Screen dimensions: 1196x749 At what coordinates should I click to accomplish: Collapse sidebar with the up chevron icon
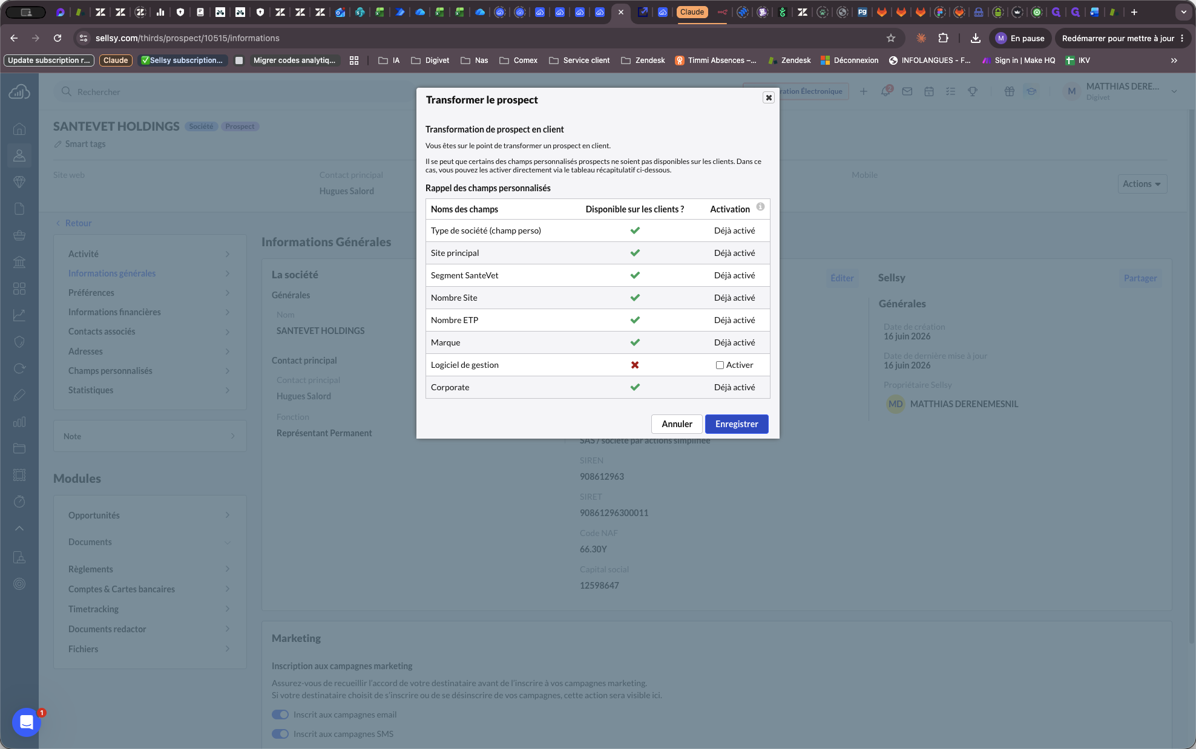pyautogui.click(x=19, y=528)
